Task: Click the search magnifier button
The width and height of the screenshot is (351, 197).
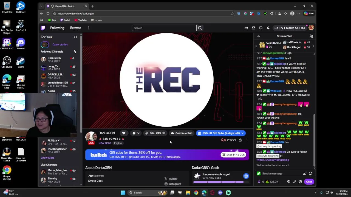Action: pos(200,28)
